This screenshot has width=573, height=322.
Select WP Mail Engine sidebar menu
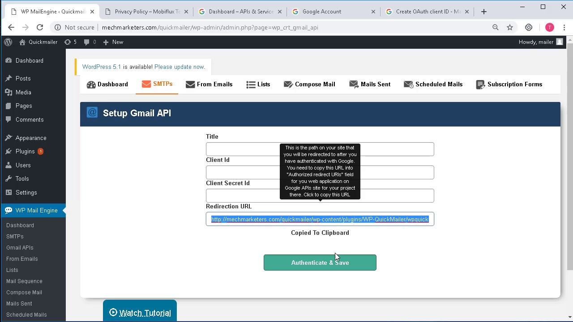click(33, 210)
